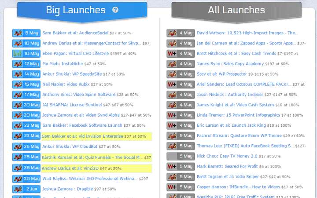
Task: Click JVZoo badge on Quistore Ecom WP Theme row
Action: [x=172, y=136]
